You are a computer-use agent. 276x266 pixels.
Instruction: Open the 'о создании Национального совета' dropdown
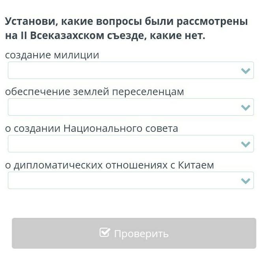131,144
